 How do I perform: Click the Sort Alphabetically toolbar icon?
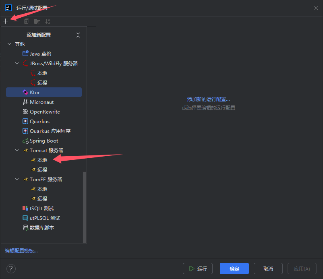48,21
